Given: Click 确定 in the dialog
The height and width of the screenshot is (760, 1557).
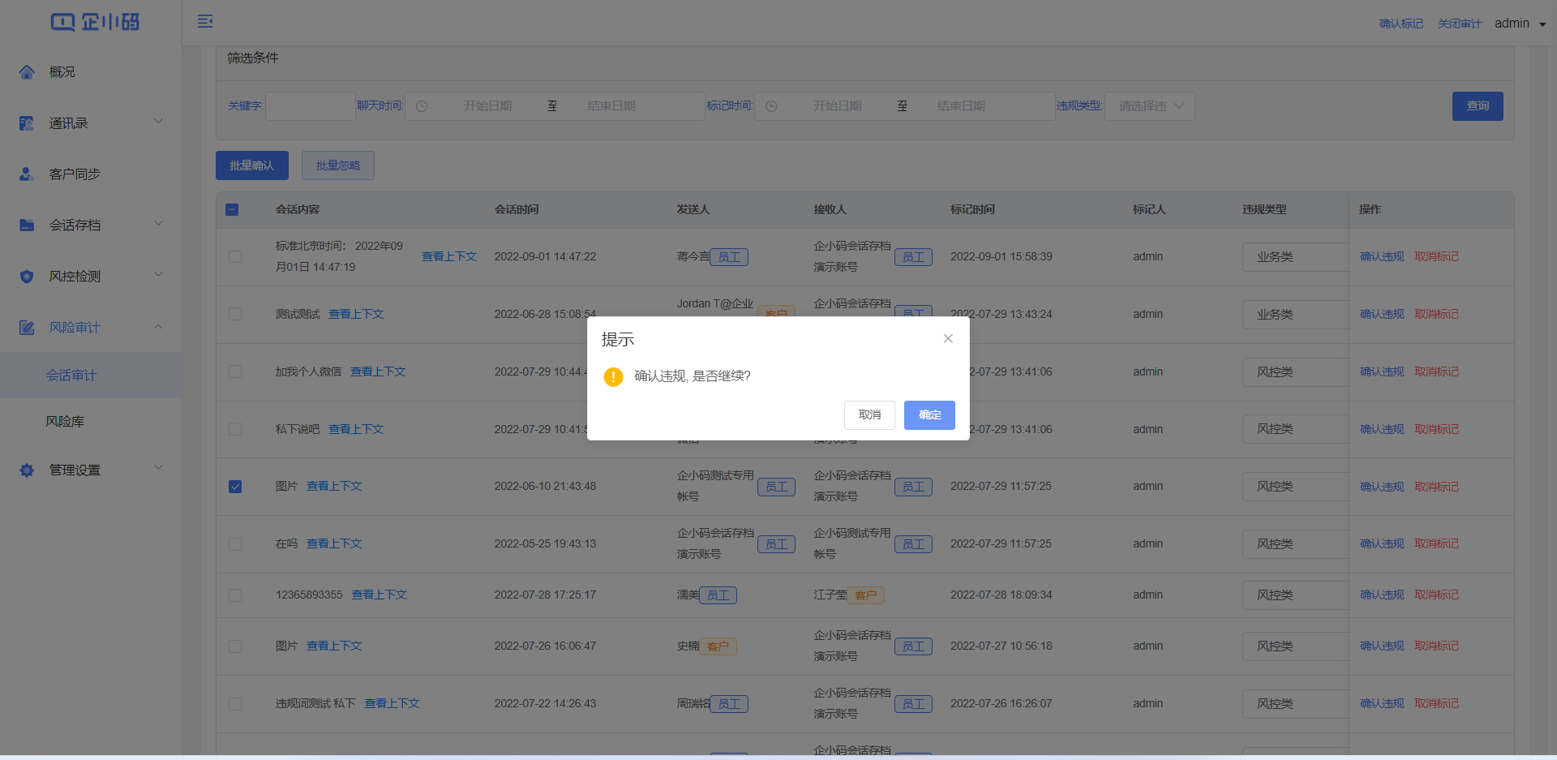Looking at the screenshot, I should [929, 415].
